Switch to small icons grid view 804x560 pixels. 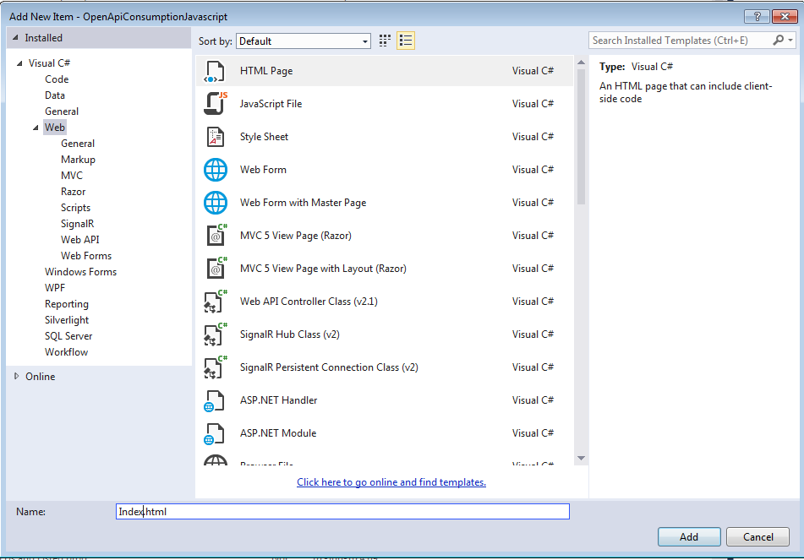click(x=386, y=41)
